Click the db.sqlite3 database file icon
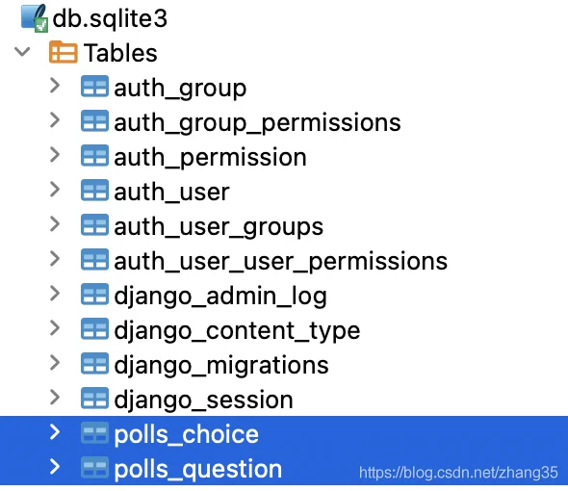The image size is (568, 491). click(35, 18)
